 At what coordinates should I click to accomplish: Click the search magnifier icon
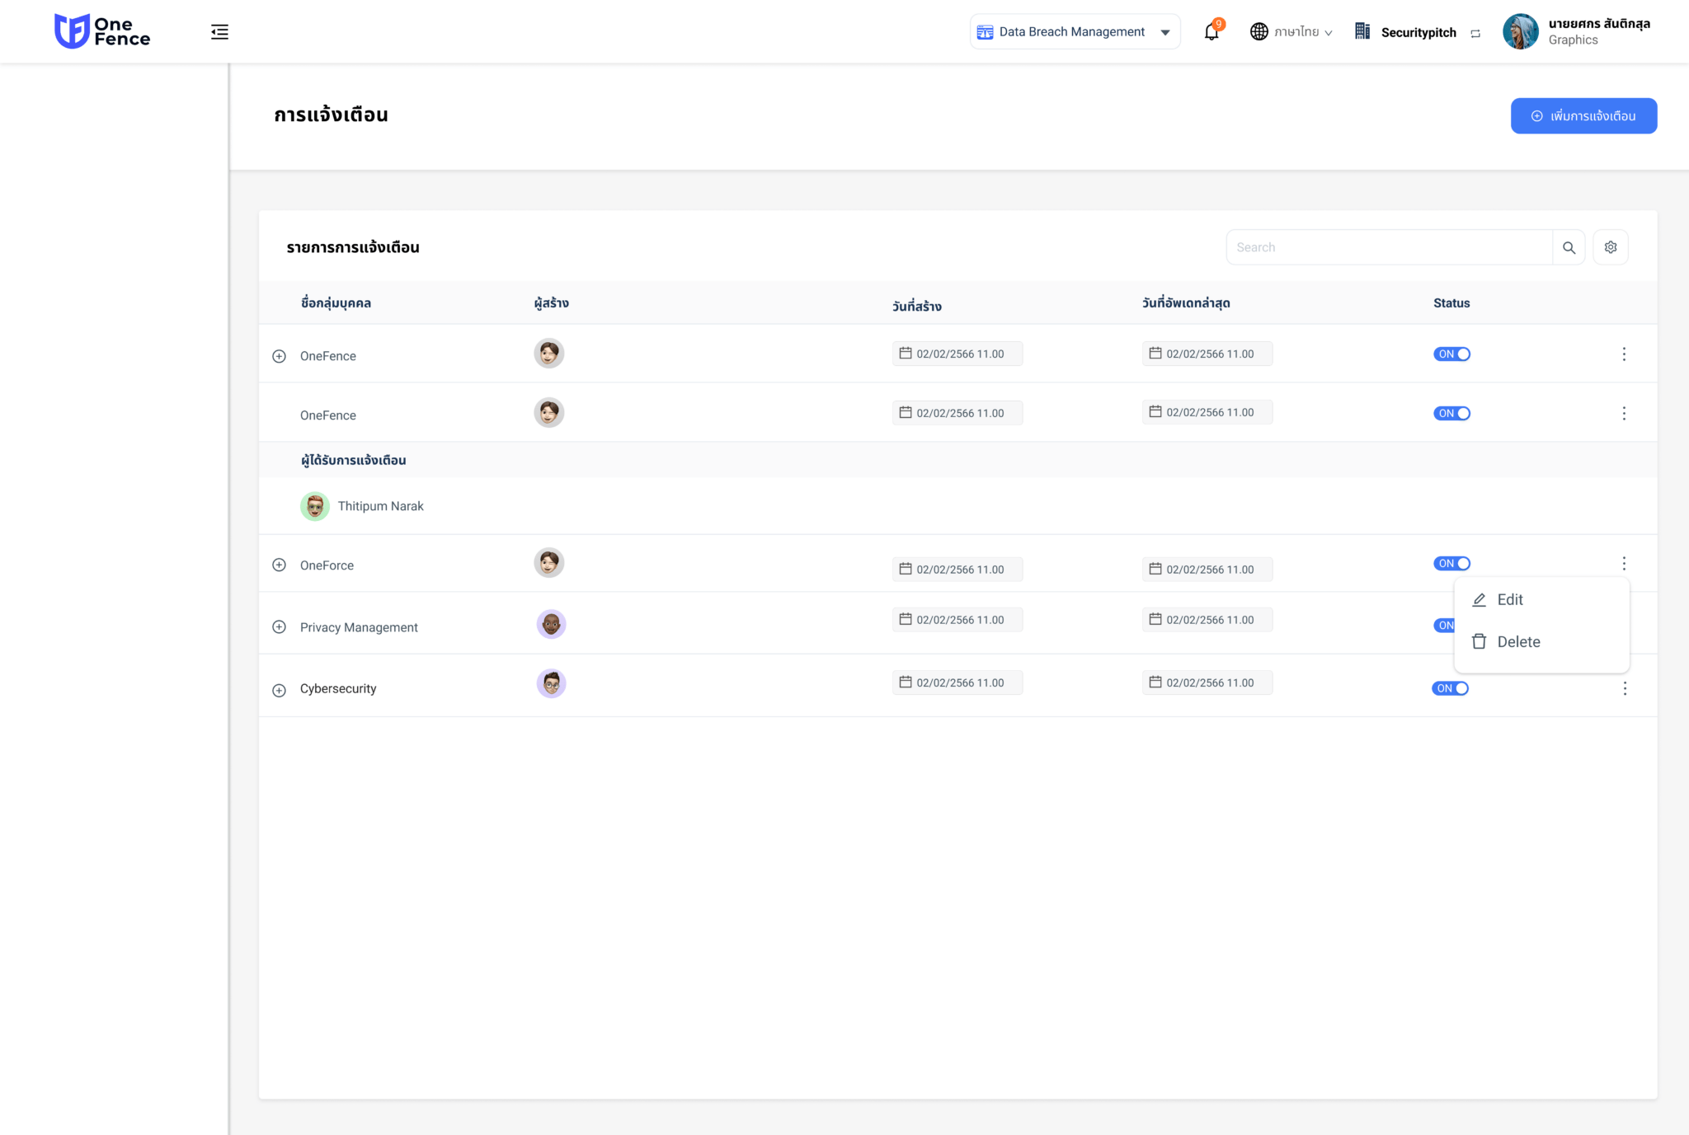(x=1569, y=246)
